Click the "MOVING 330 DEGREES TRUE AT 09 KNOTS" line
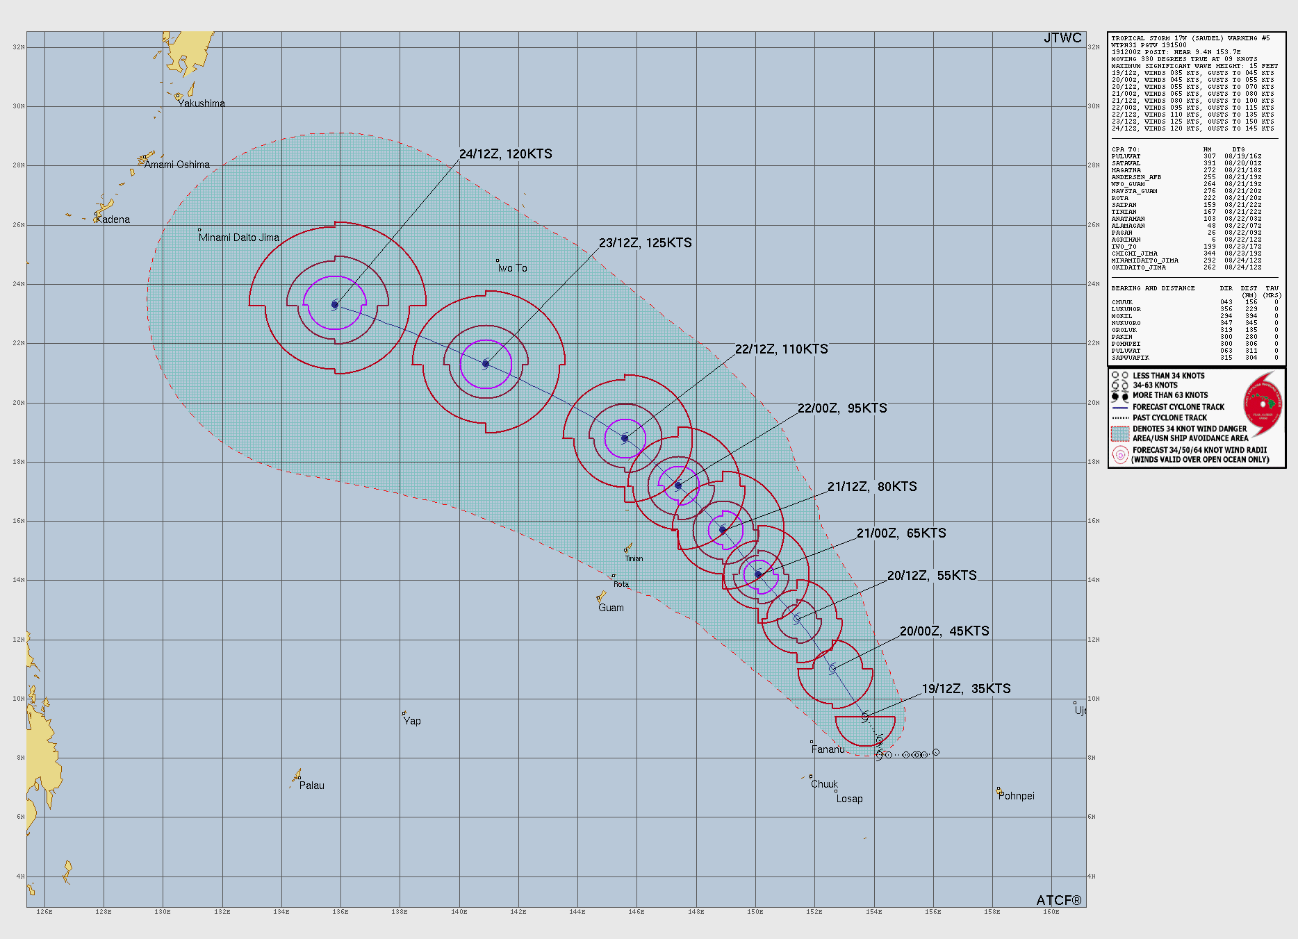Image resolution: width=1298 pixels, height=939 pixels. [1184, 59]
